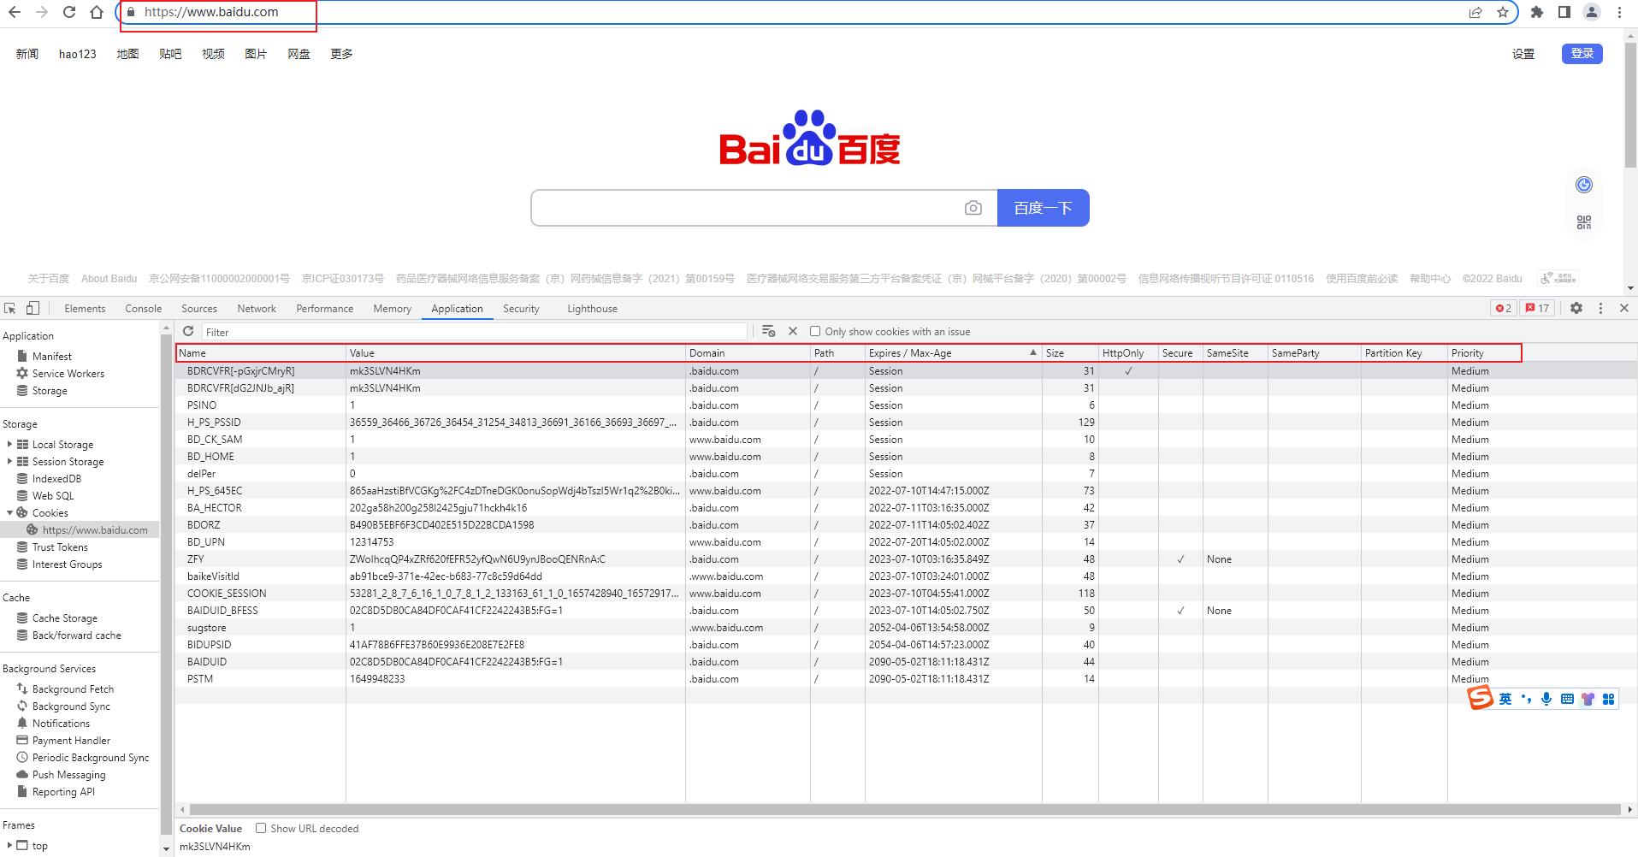Go to the browser home icon
The width and height of the screenshot is (1638, 857).
point(97,12)
